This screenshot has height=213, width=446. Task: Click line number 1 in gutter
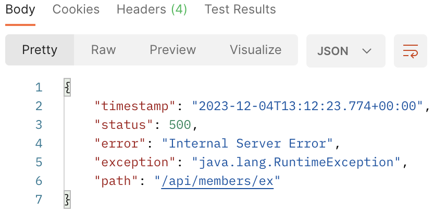39,87
